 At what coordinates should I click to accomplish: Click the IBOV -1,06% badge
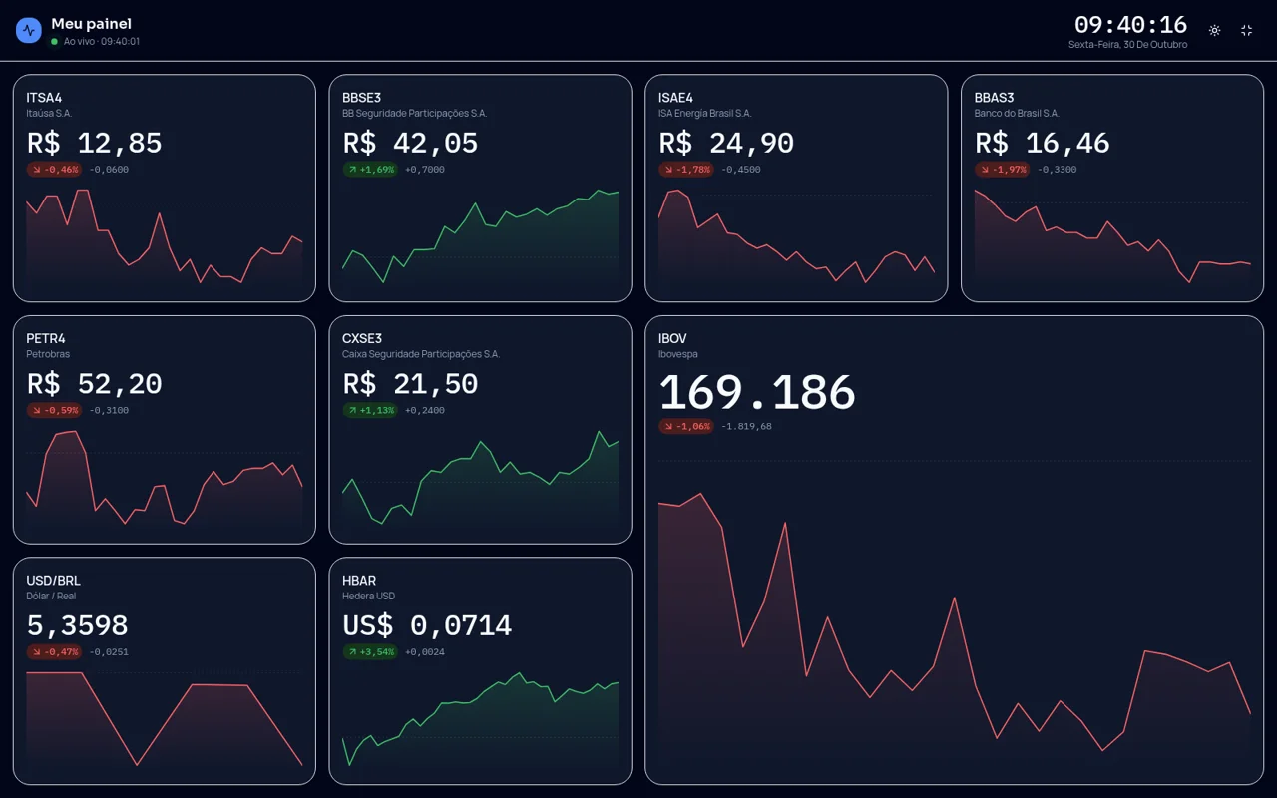(x=686, y=427)
